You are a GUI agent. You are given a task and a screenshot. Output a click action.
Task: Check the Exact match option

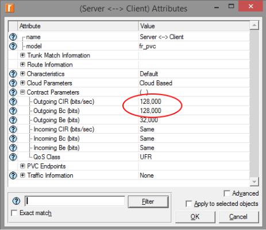(x=14, y=213)
